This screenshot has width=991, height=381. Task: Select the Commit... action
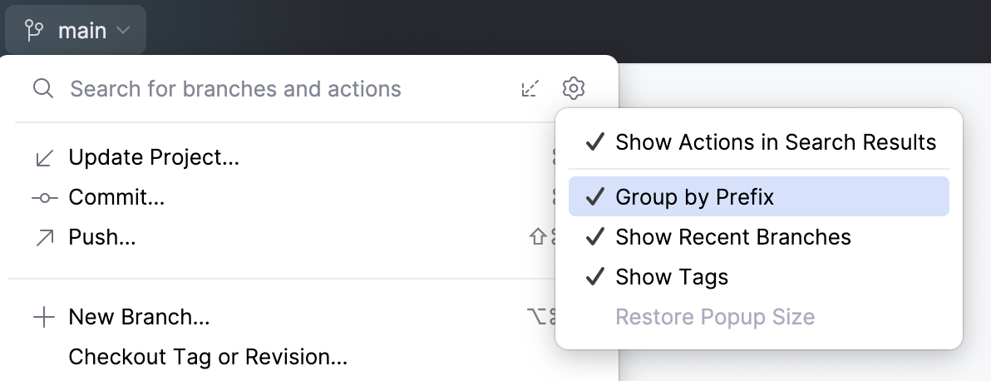pos(116,197)
